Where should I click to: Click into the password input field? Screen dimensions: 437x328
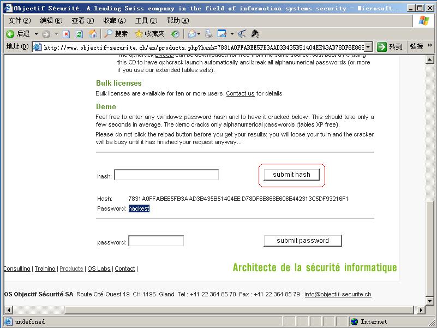pyautogui.click(x=156, y=241)
